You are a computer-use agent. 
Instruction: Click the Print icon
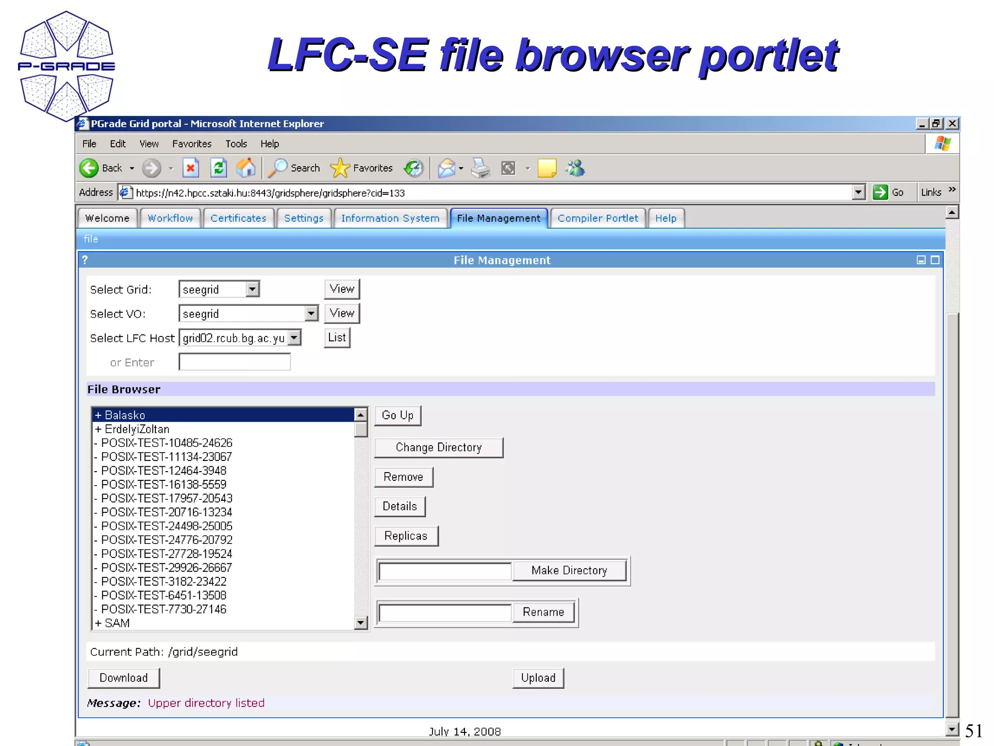pos(480,168)
